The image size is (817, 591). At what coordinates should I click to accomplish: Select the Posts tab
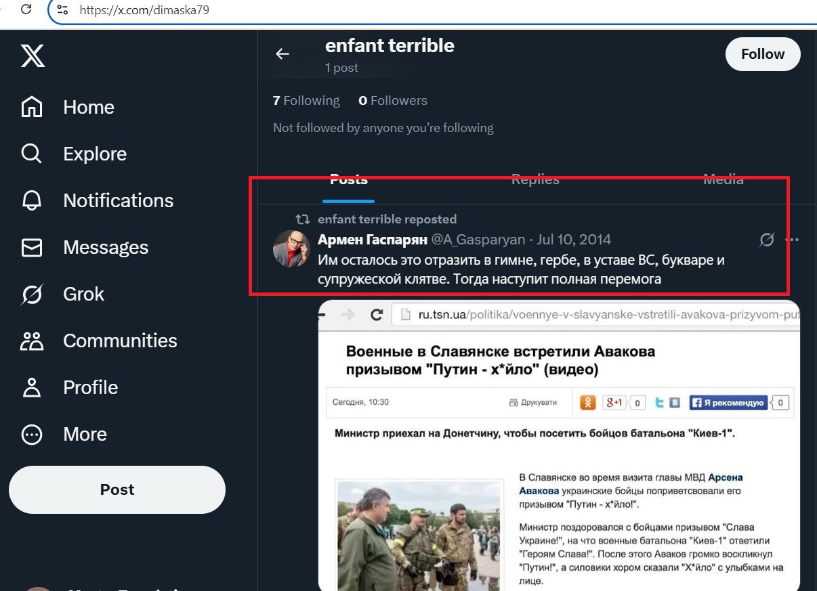(x=348, y=180)
